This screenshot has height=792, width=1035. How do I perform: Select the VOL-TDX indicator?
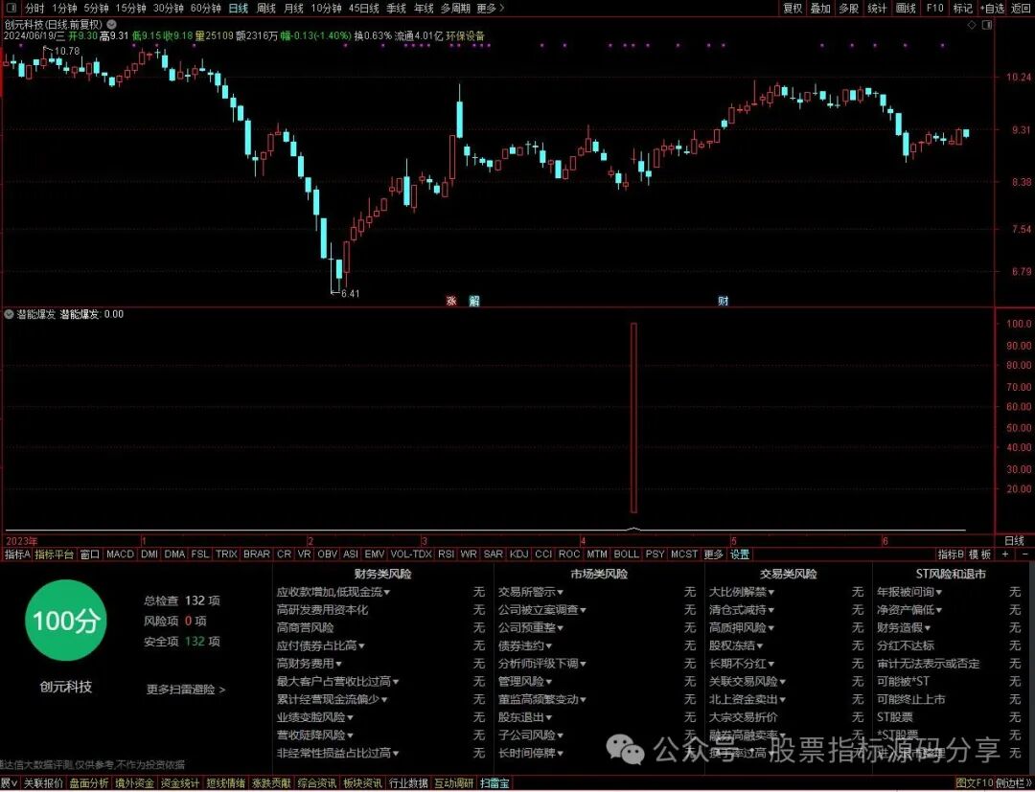coord(411,554)
